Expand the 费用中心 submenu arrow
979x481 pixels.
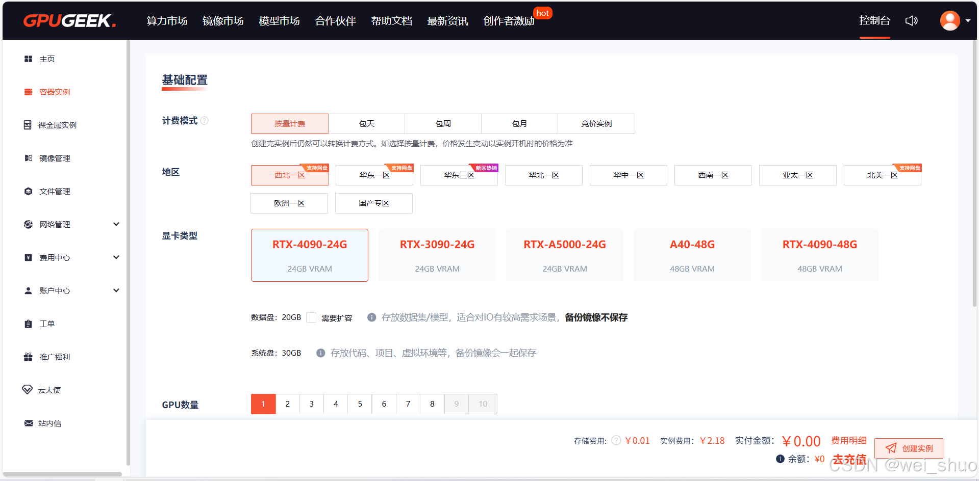[116, 257]
